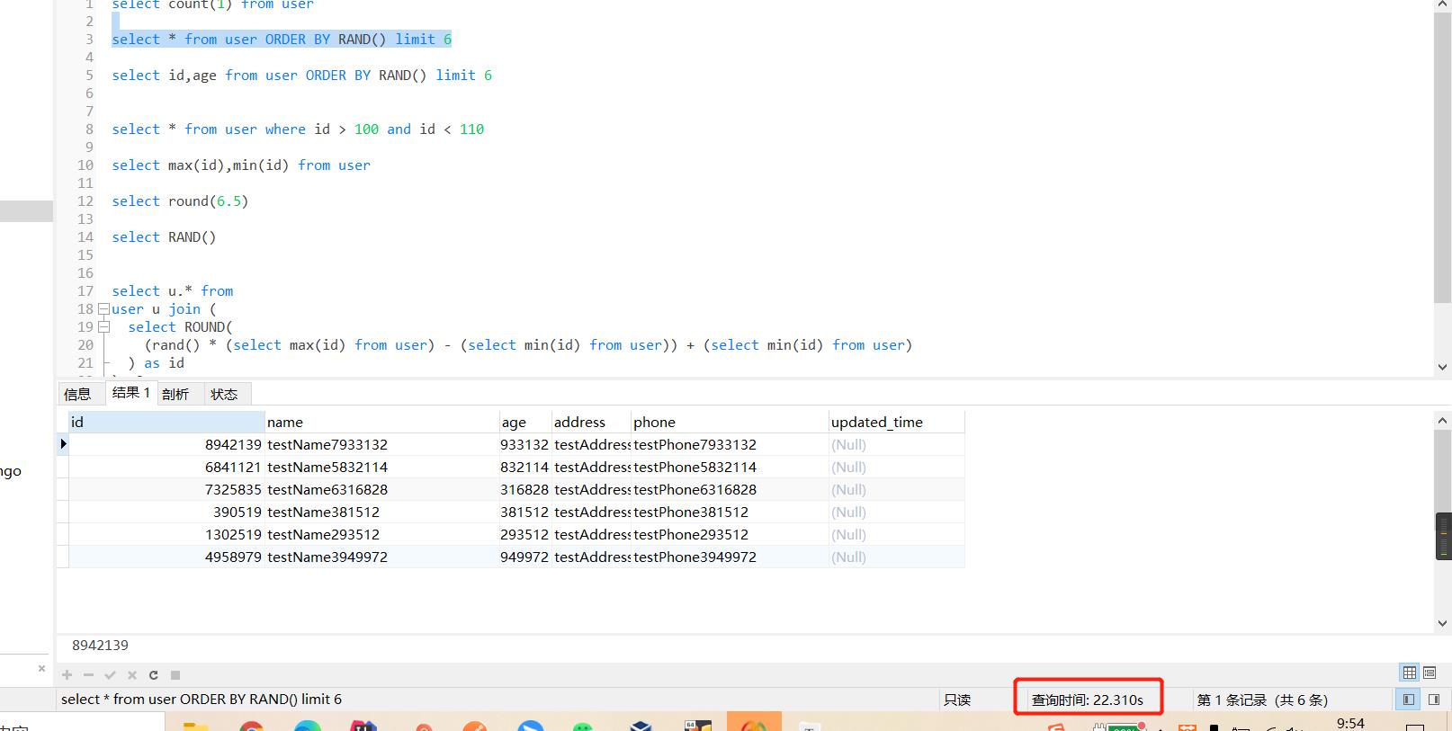Screen dimensions: 1452x731
Task: Open the 信息 tab
Action: 77,394
